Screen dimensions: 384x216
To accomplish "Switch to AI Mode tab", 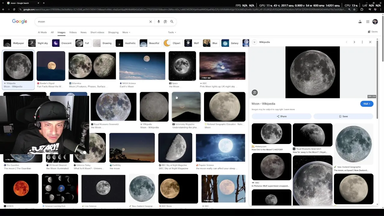I will 42,32.
